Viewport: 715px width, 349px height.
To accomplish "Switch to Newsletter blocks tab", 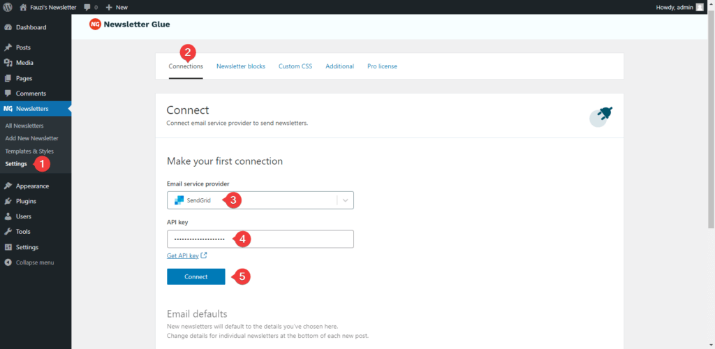I will pos(241,66).
